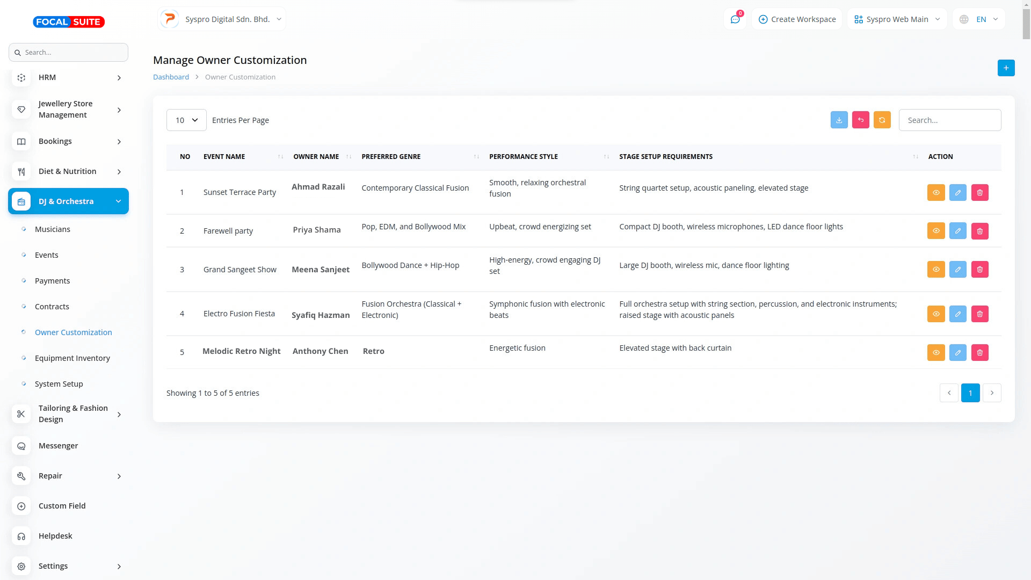The width and height of the screenshot is (1031, 580).
Task: Click the orange refresh icon
Action: tap(882, 120)
